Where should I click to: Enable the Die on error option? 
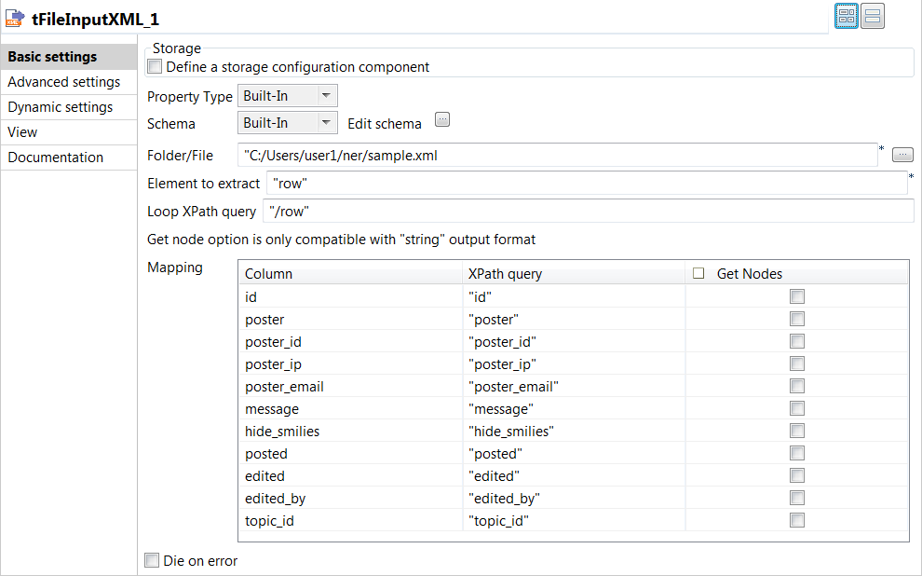(x=152, y=559)
